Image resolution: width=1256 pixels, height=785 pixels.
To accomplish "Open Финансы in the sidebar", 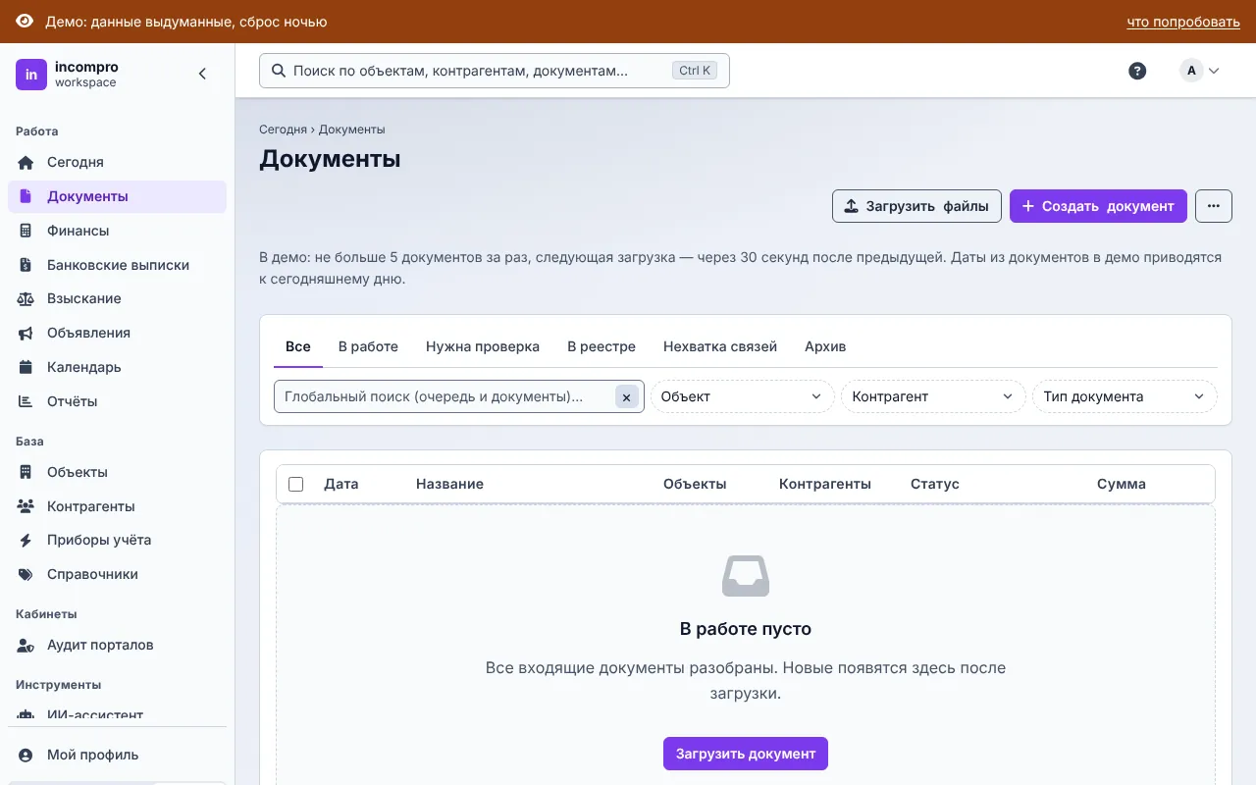I will pos(117,231).
